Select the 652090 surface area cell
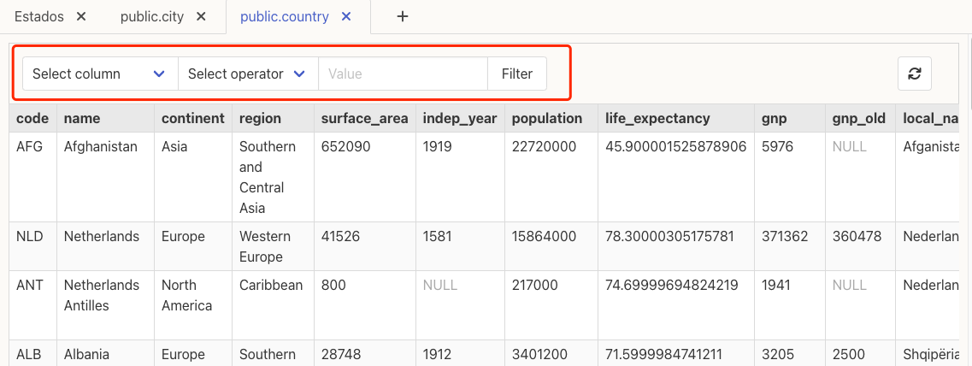Image resolution: width=972 pixels, height=366 pixels. point(364,177)
